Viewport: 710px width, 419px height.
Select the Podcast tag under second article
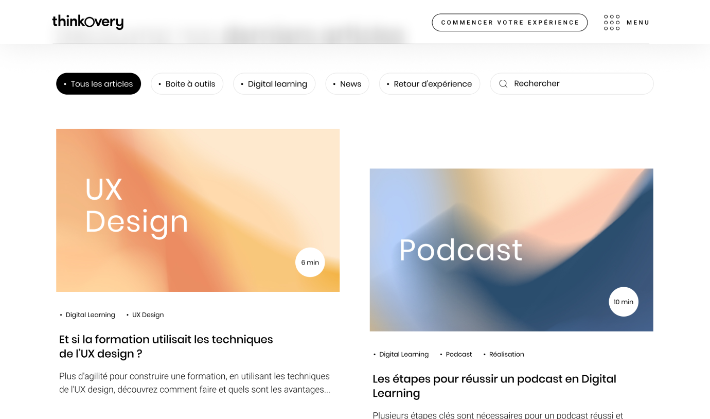[456, 354]
